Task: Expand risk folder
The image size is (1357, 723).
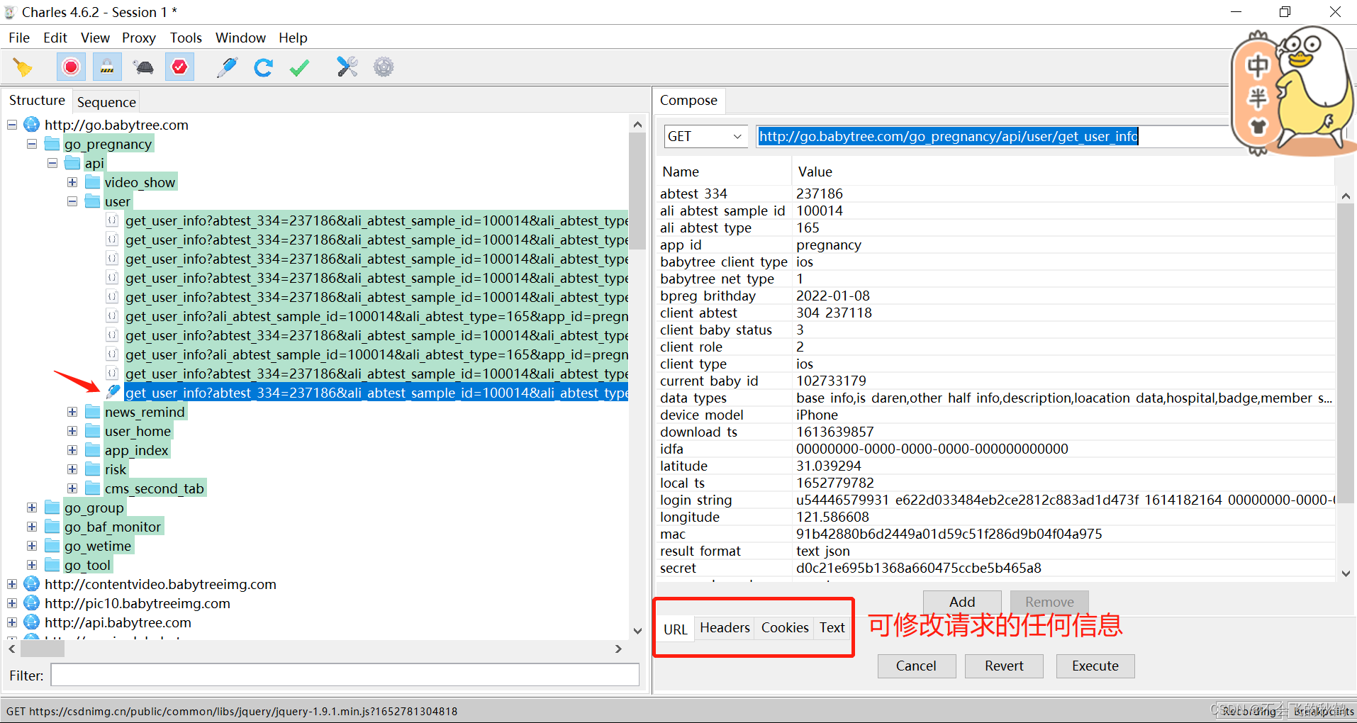Action: coord(72,469)
